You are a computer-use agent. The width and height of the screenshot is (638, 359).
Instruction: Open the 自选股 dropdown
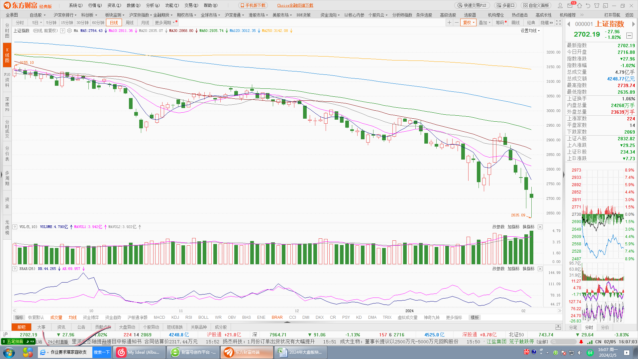click(38, 15)
